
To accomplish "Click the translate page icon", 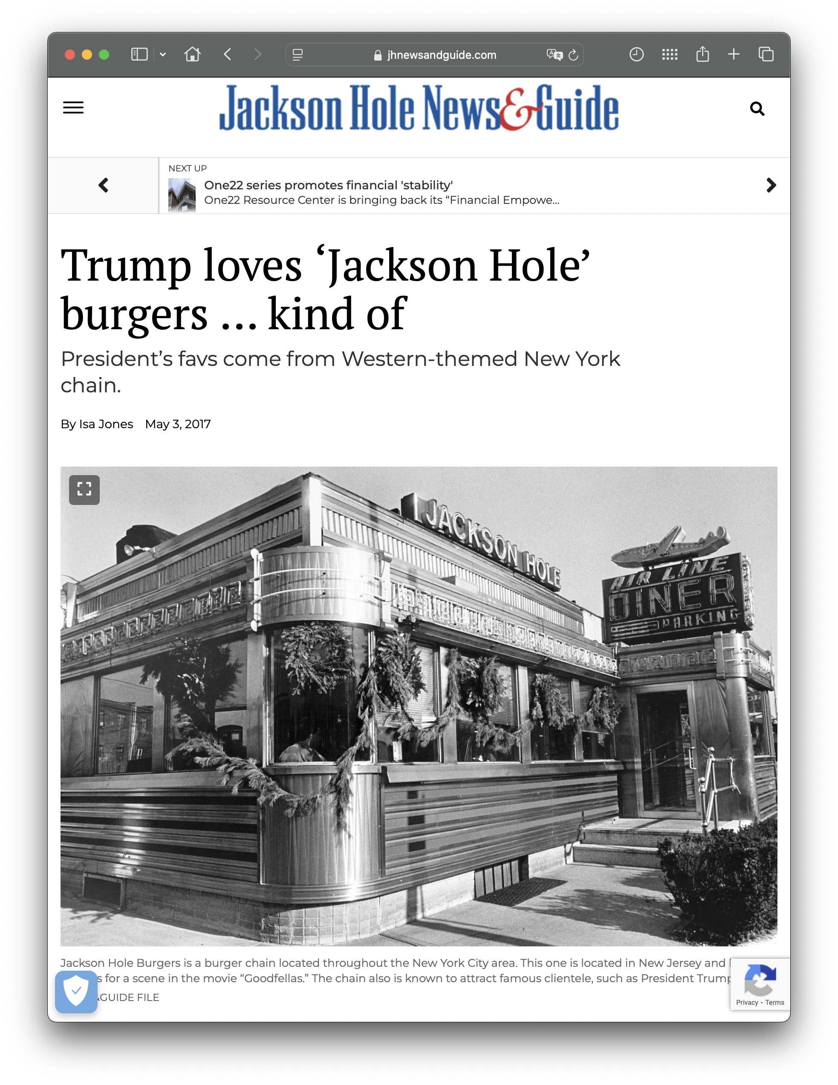I will point(554,55).
